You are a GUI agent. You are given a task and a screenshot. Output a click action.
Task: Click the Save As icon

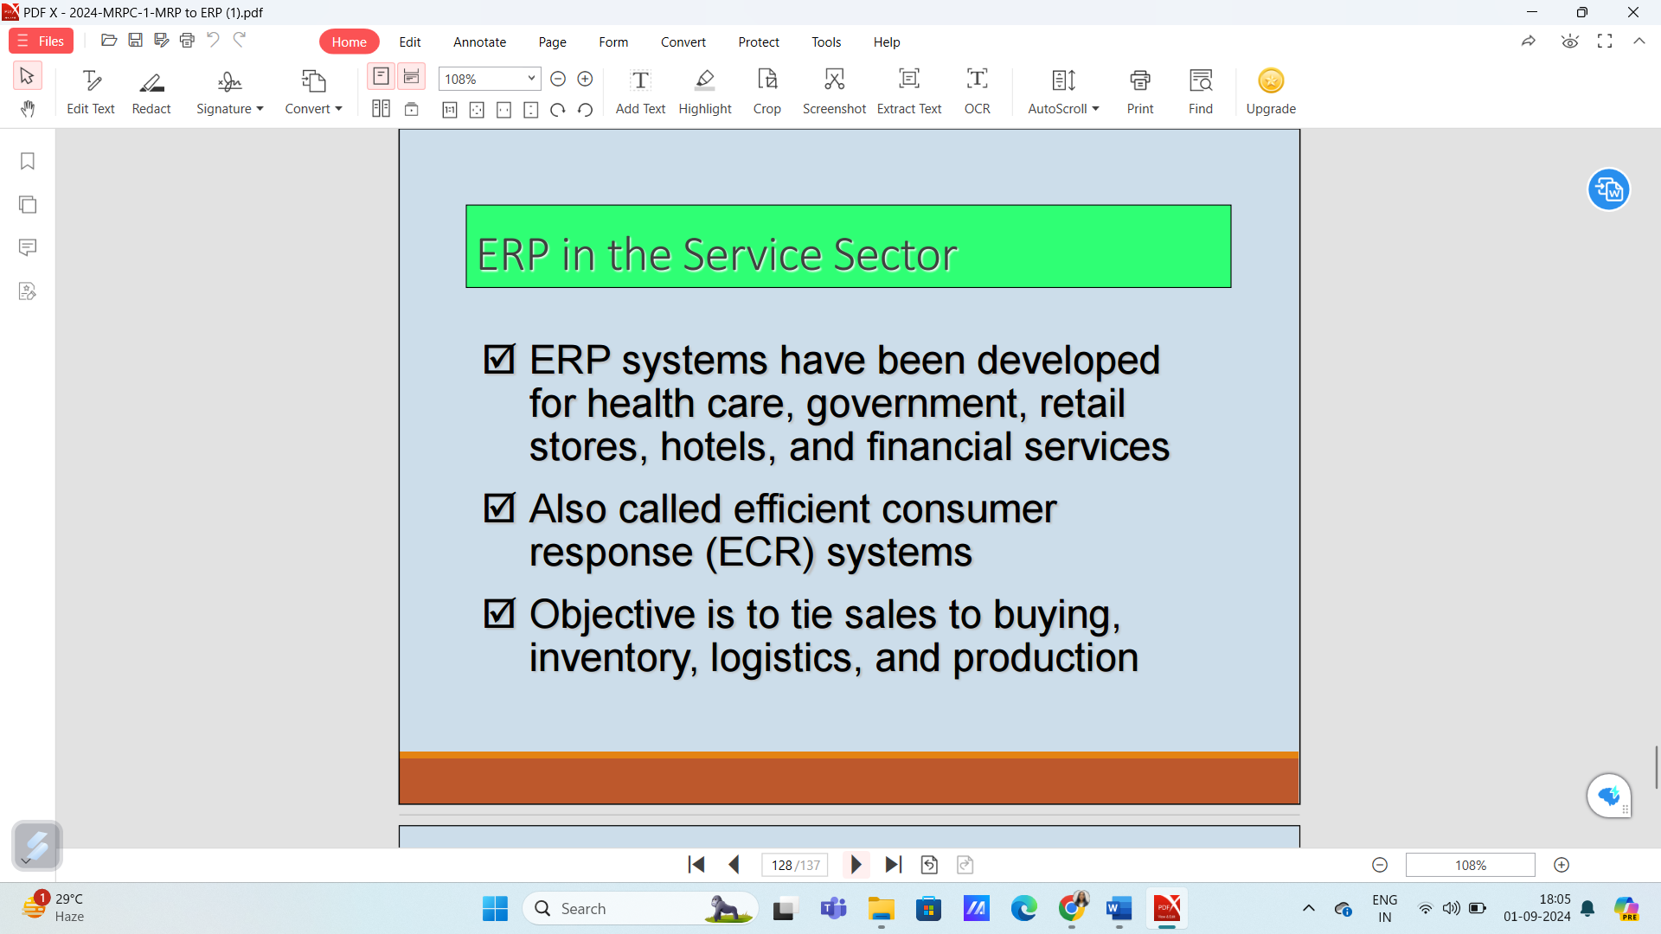point(161,40)
